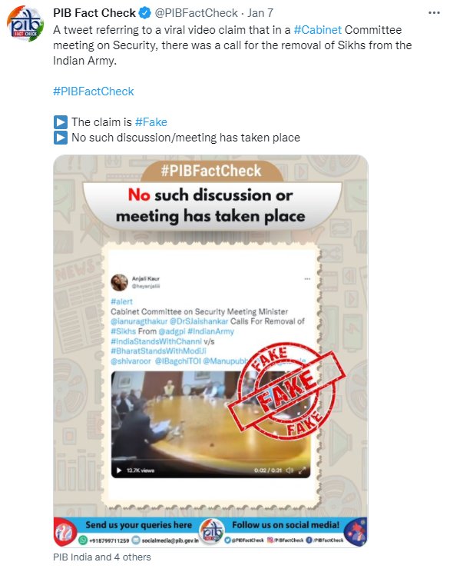Open the Jan 7 tweet timestamp
450x572 pixels.
pyautogui.click(x=260, y=13)
